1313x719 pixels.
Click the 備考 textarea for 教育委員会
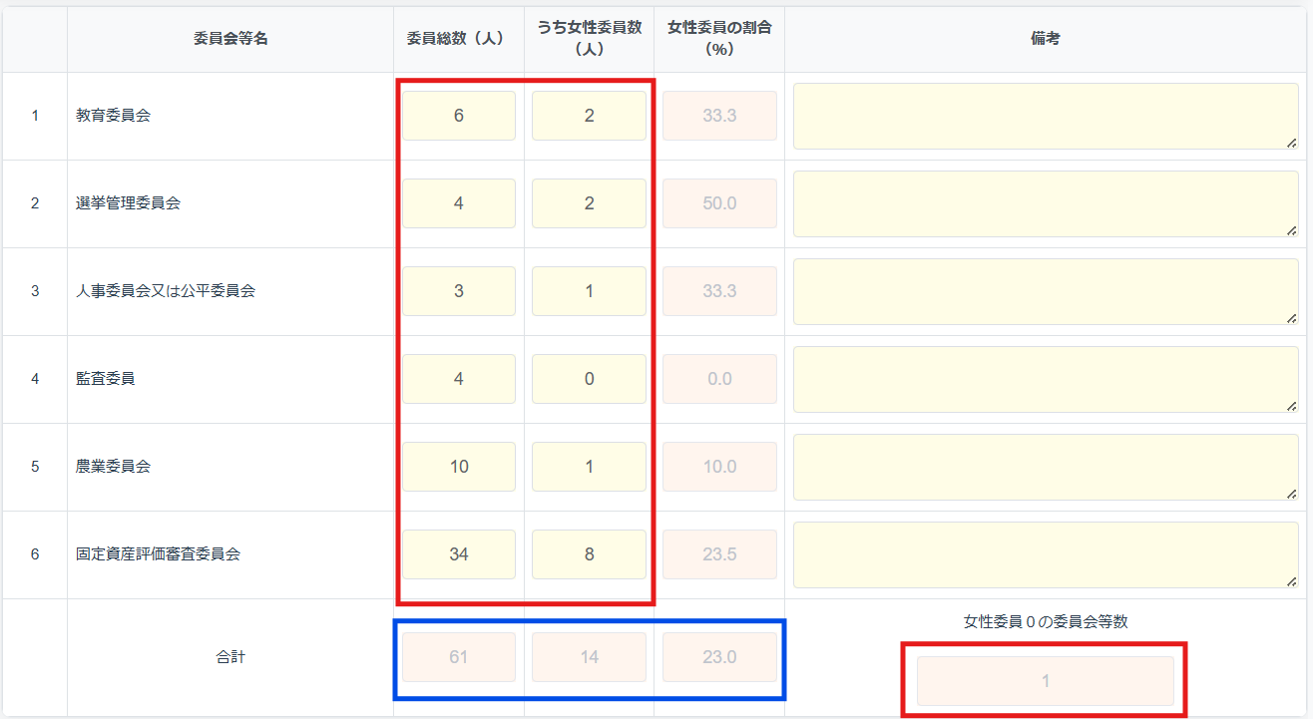[1046, 116]
